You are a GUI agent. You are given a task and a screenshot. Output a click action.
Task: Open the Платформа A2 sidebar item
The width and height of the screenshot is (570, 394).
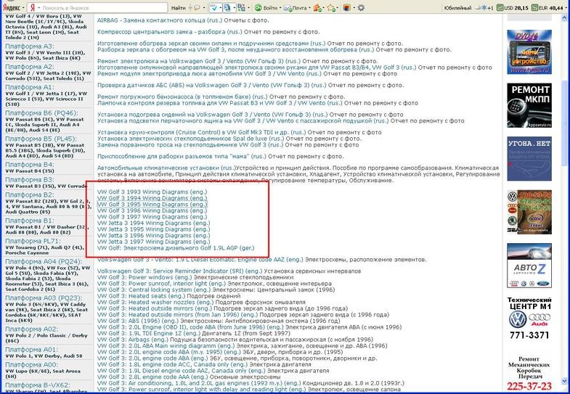[30, 67]
